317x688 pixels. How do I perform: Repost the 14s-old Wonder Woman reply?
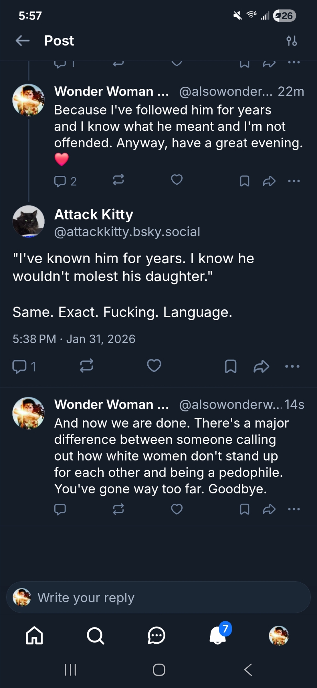(118, 509)
